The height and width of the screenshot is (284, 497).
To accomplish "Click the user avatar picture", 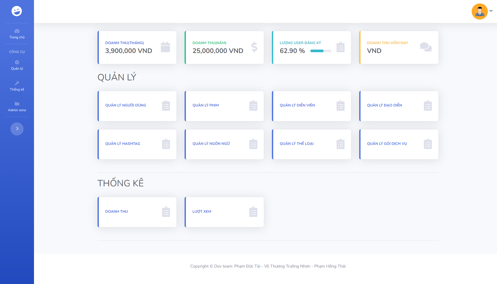I will click(479, 11).
